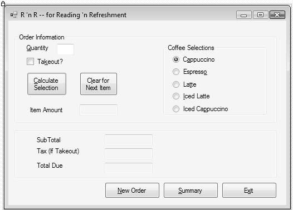Viewport: 293px width, 210px height.
Task: Choose the Espresso coffee option
Action: tap(176, 72)
